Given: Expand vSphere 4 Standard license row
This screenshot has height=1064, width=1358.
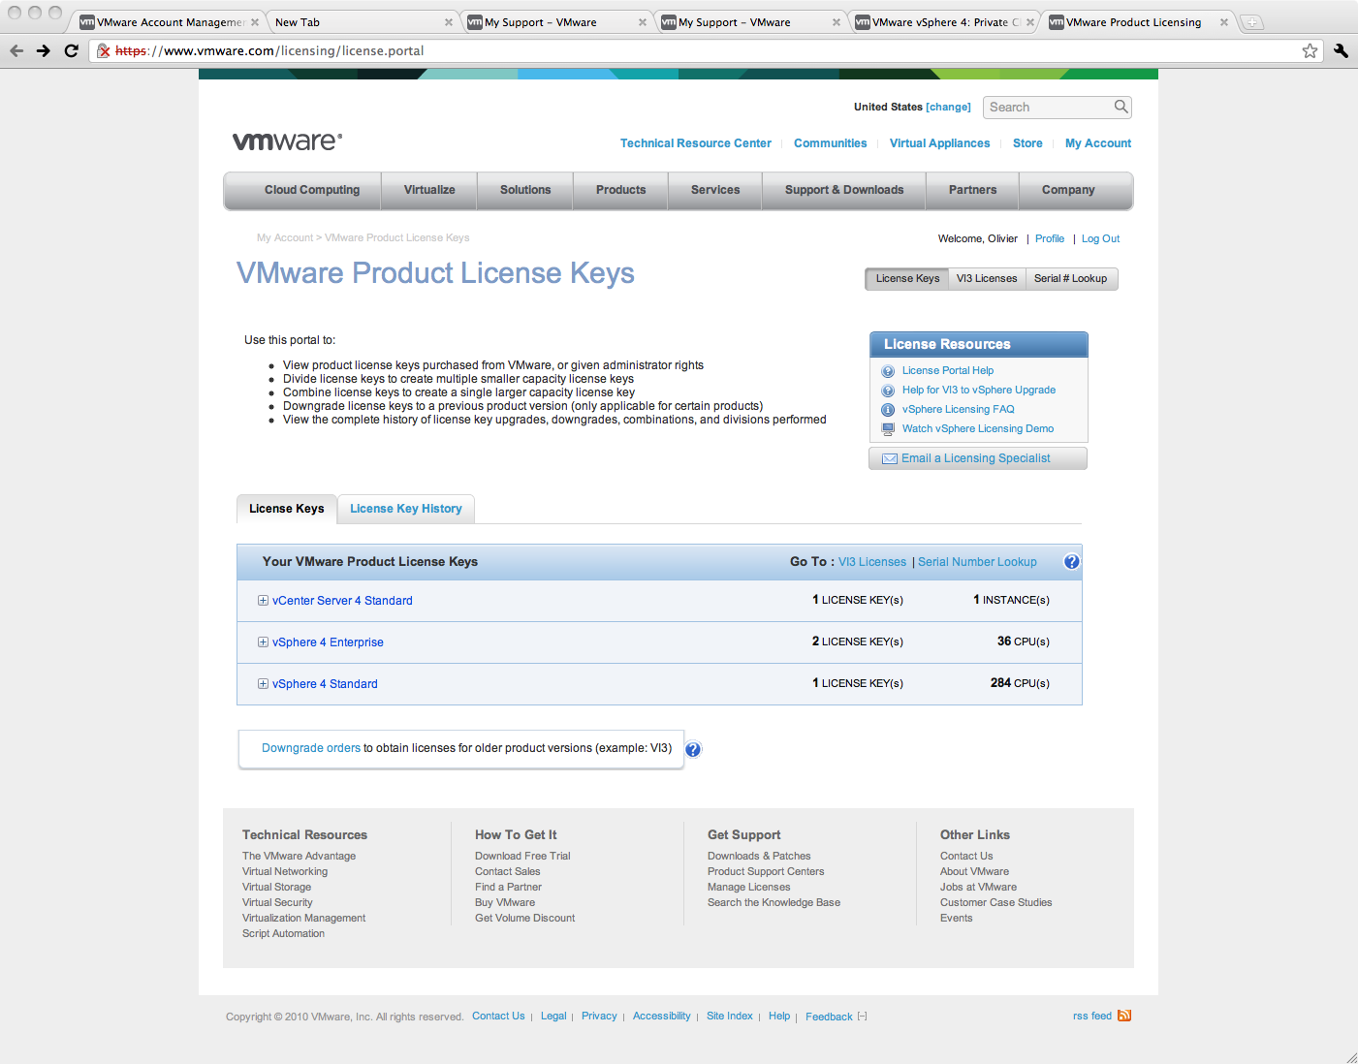Looking at the screenshot, I should [x=263, y=684].
